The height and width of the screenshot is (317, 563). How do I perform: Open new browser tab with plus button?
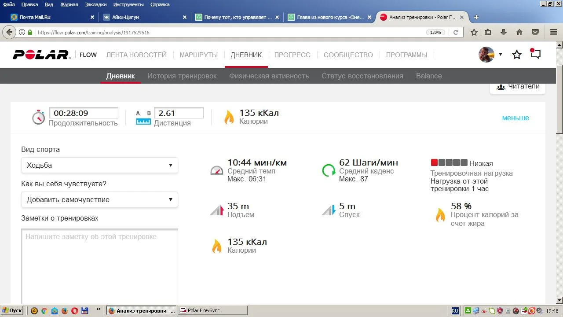click(x=476, y=17)
